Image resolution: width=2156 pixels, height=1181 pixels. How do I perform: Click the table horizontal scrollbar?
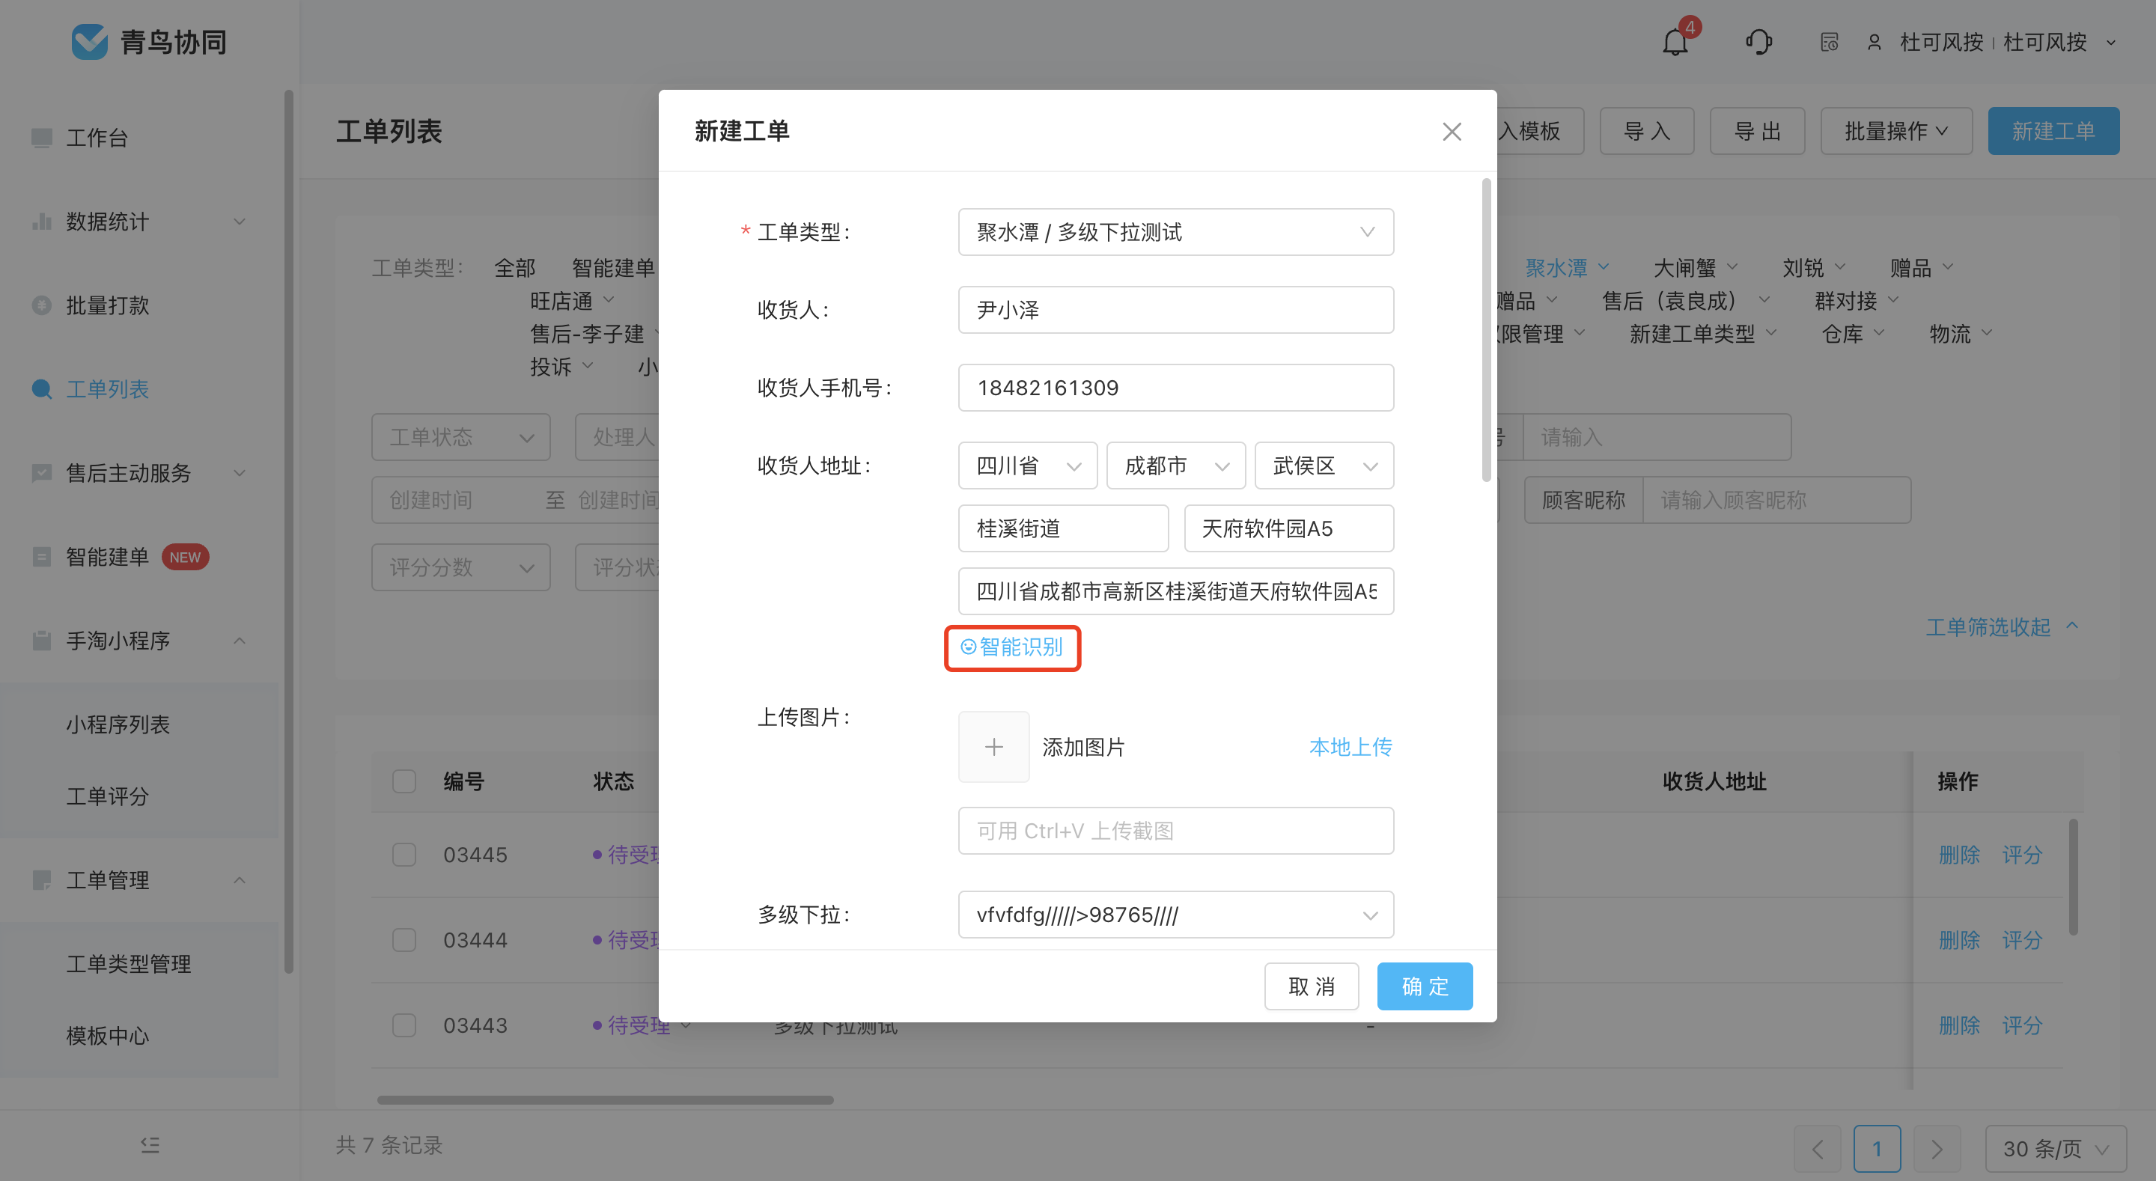(x=604, y=1100)
